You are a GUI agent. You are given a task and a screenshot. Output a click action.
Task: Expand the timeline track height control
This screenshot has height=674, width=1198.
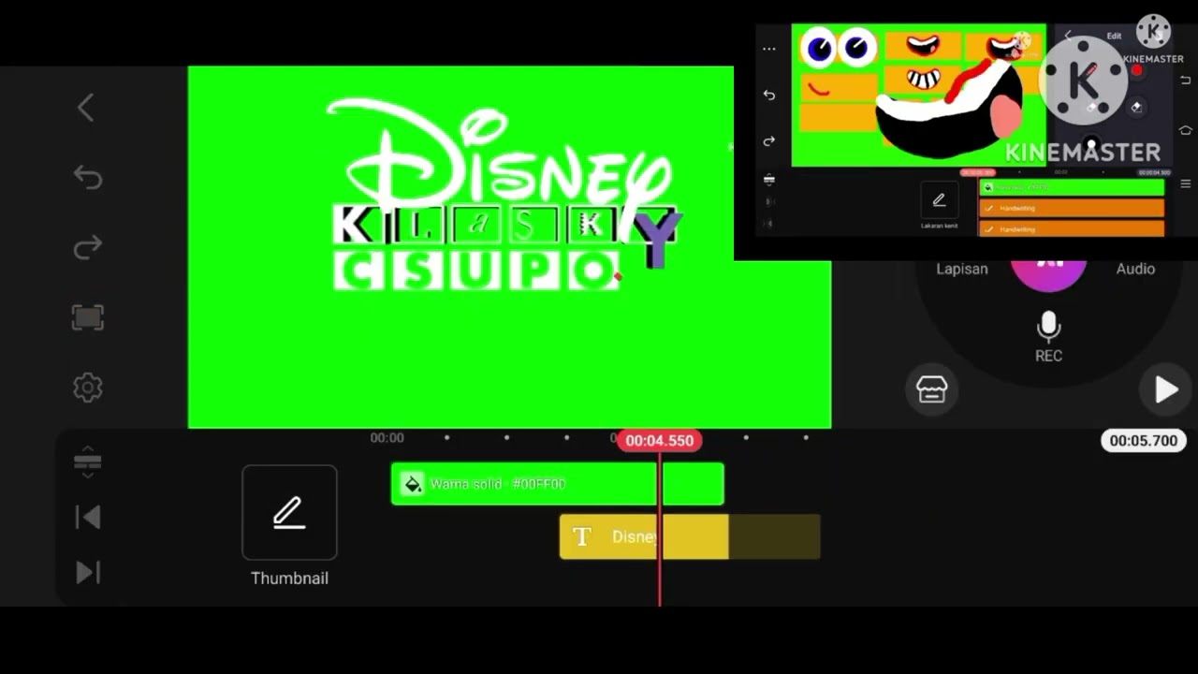tap(87, 462)
